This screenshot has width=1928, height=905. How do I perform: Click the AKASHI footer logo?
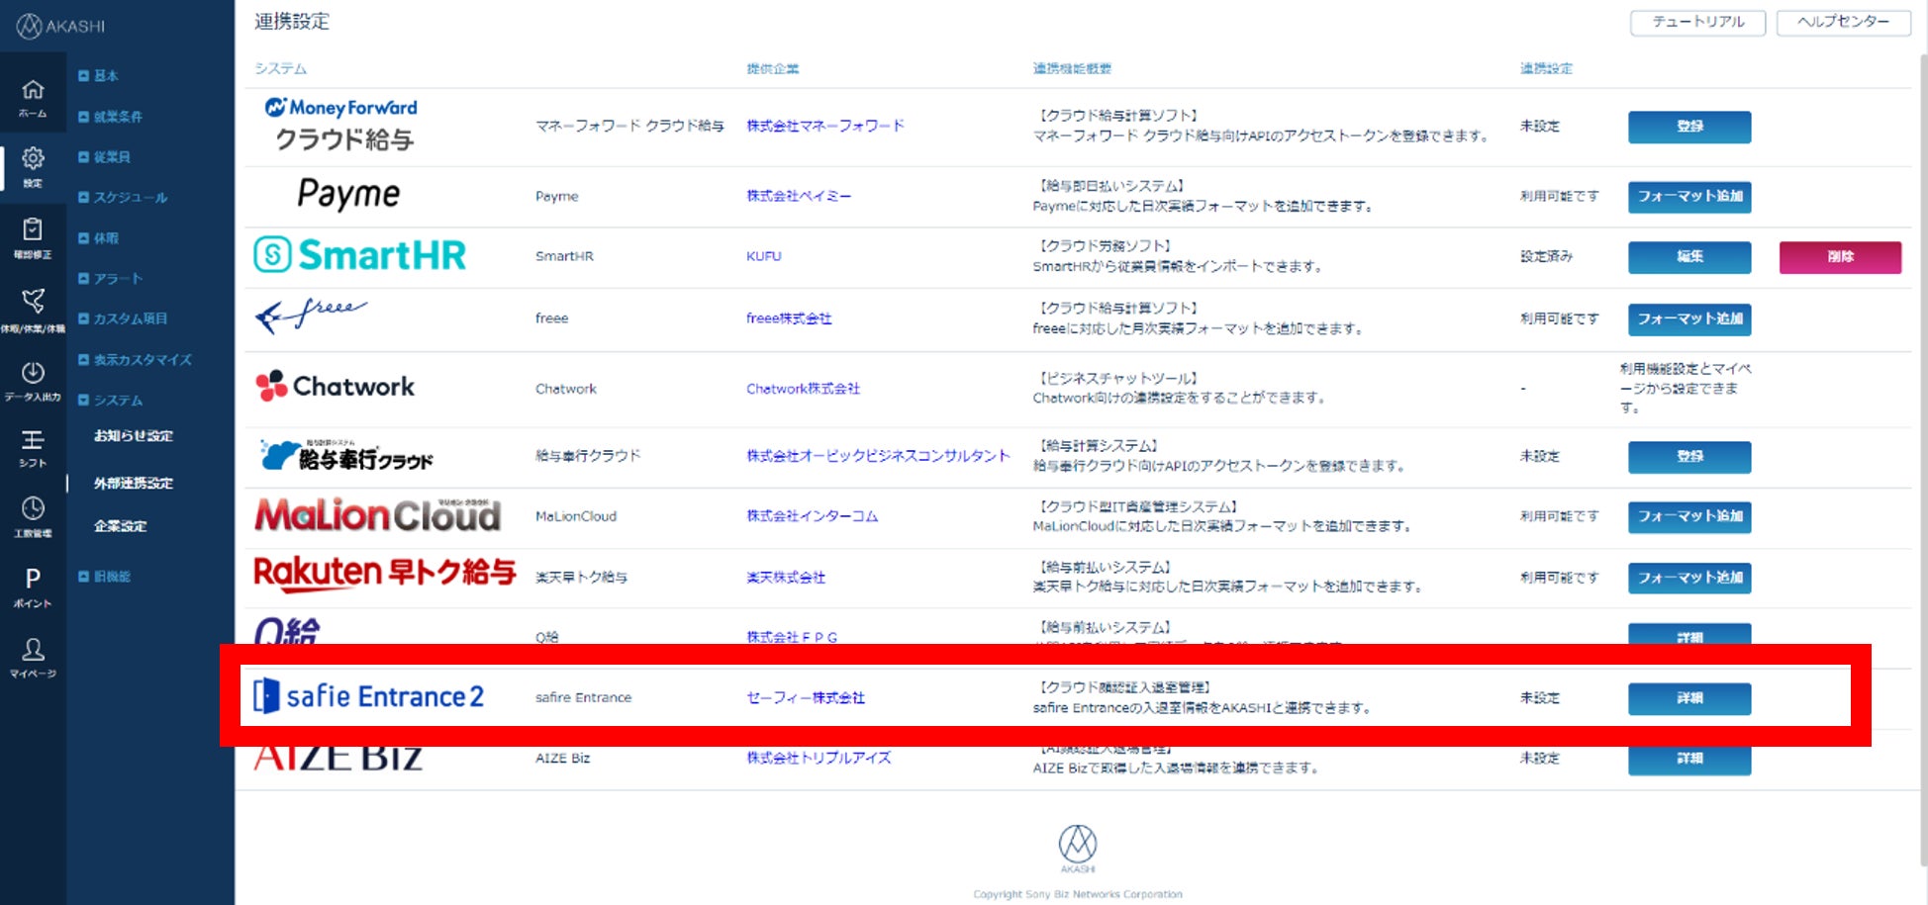(x=1078, y=849)
